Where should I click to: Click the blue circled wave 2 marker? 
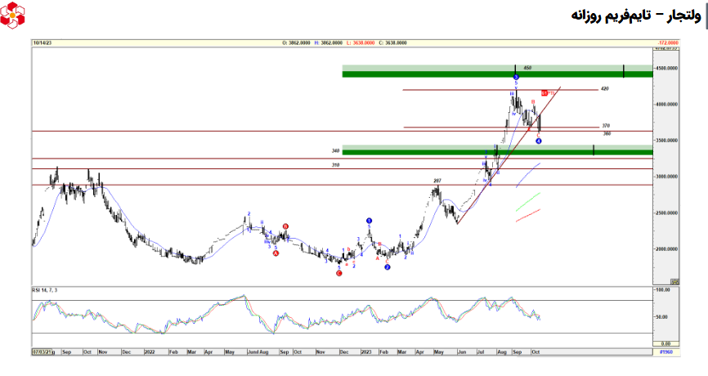coord(388,267)
